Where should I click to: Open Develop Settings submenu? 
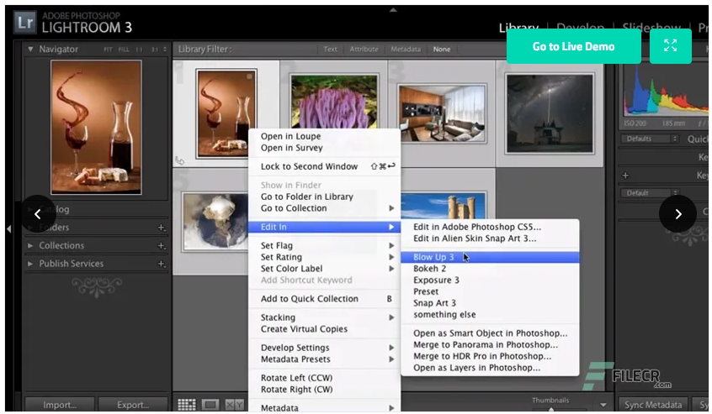coord(324,348)
